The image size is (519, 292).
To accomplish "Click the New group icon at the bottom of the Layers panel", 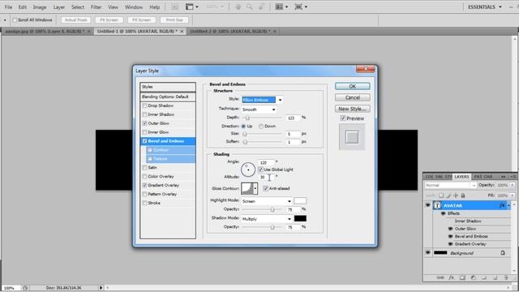I will point(484,277).
